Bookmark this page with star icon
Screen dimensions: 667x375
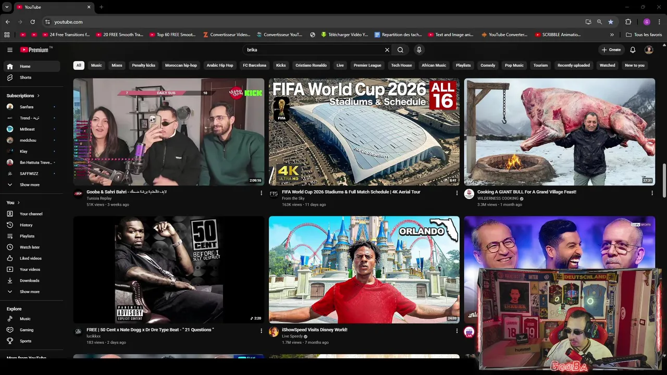pos(611,22)
